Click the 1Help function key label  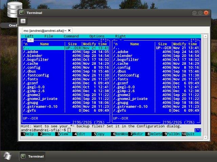point(29,134)
